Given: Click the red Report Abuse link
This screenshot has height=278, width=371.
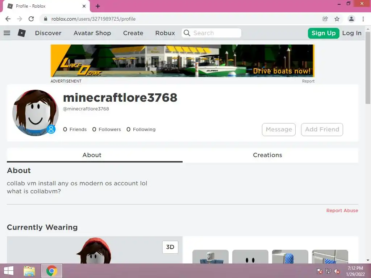Looking at the screenshot, I should 342,210.
